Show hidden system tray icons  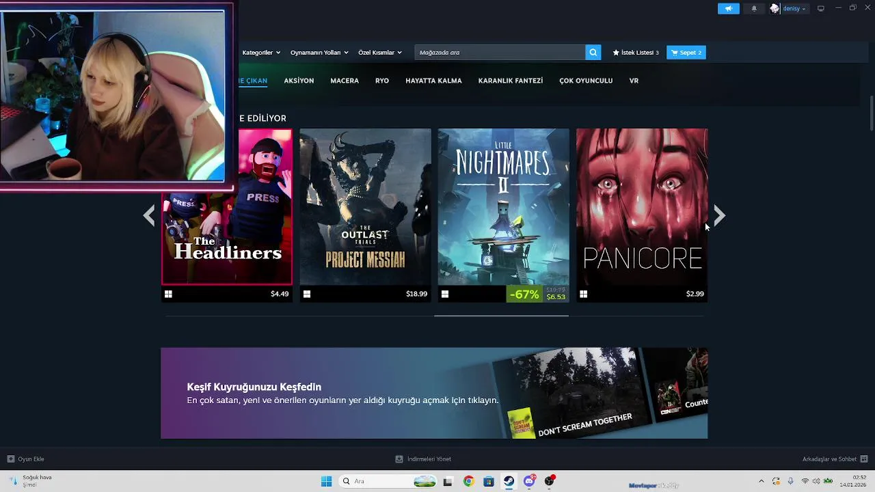pyautogui.click(x=761, y=481)
